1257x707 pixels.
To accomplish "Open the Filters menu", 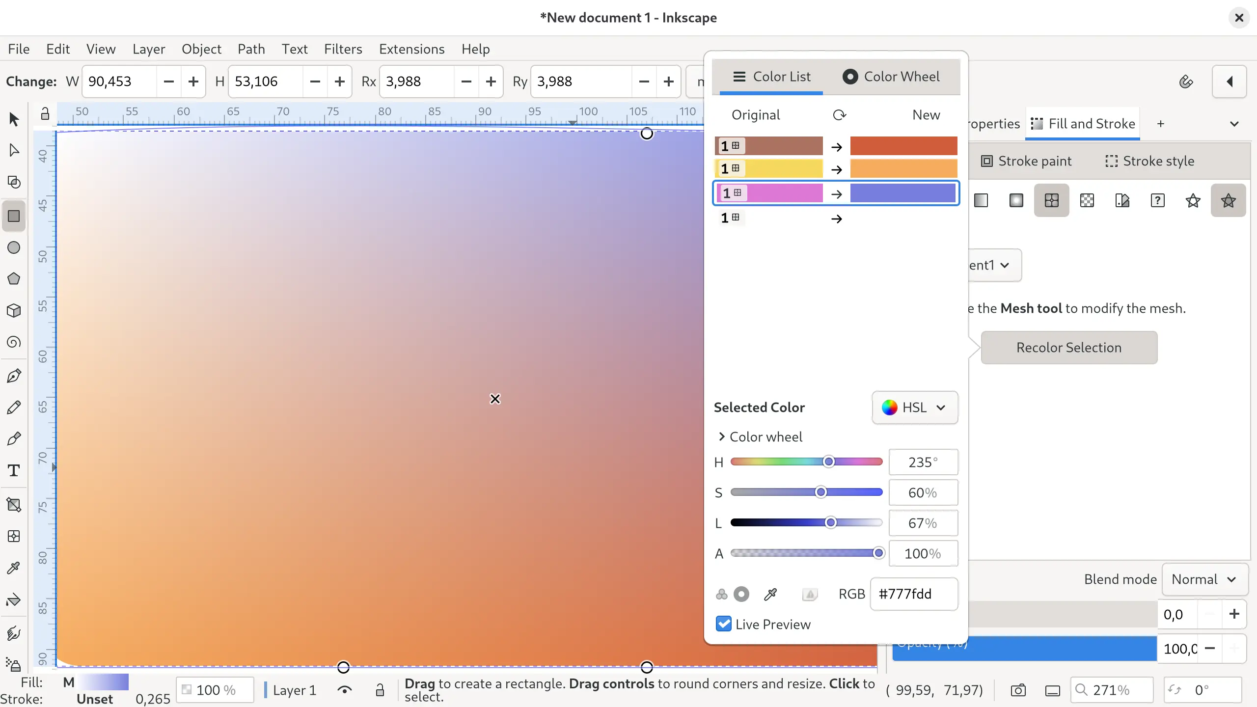I will point(343,49).
